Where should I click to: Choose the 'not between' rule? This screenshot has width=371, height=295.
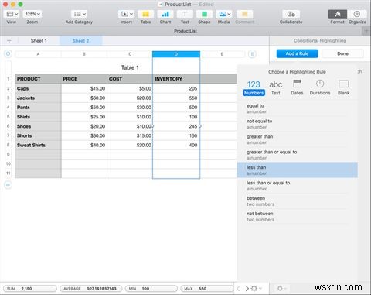point(298,217)
